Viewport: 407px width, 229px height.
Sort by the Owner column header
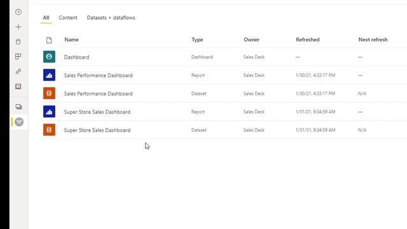(x=252, y=39)
